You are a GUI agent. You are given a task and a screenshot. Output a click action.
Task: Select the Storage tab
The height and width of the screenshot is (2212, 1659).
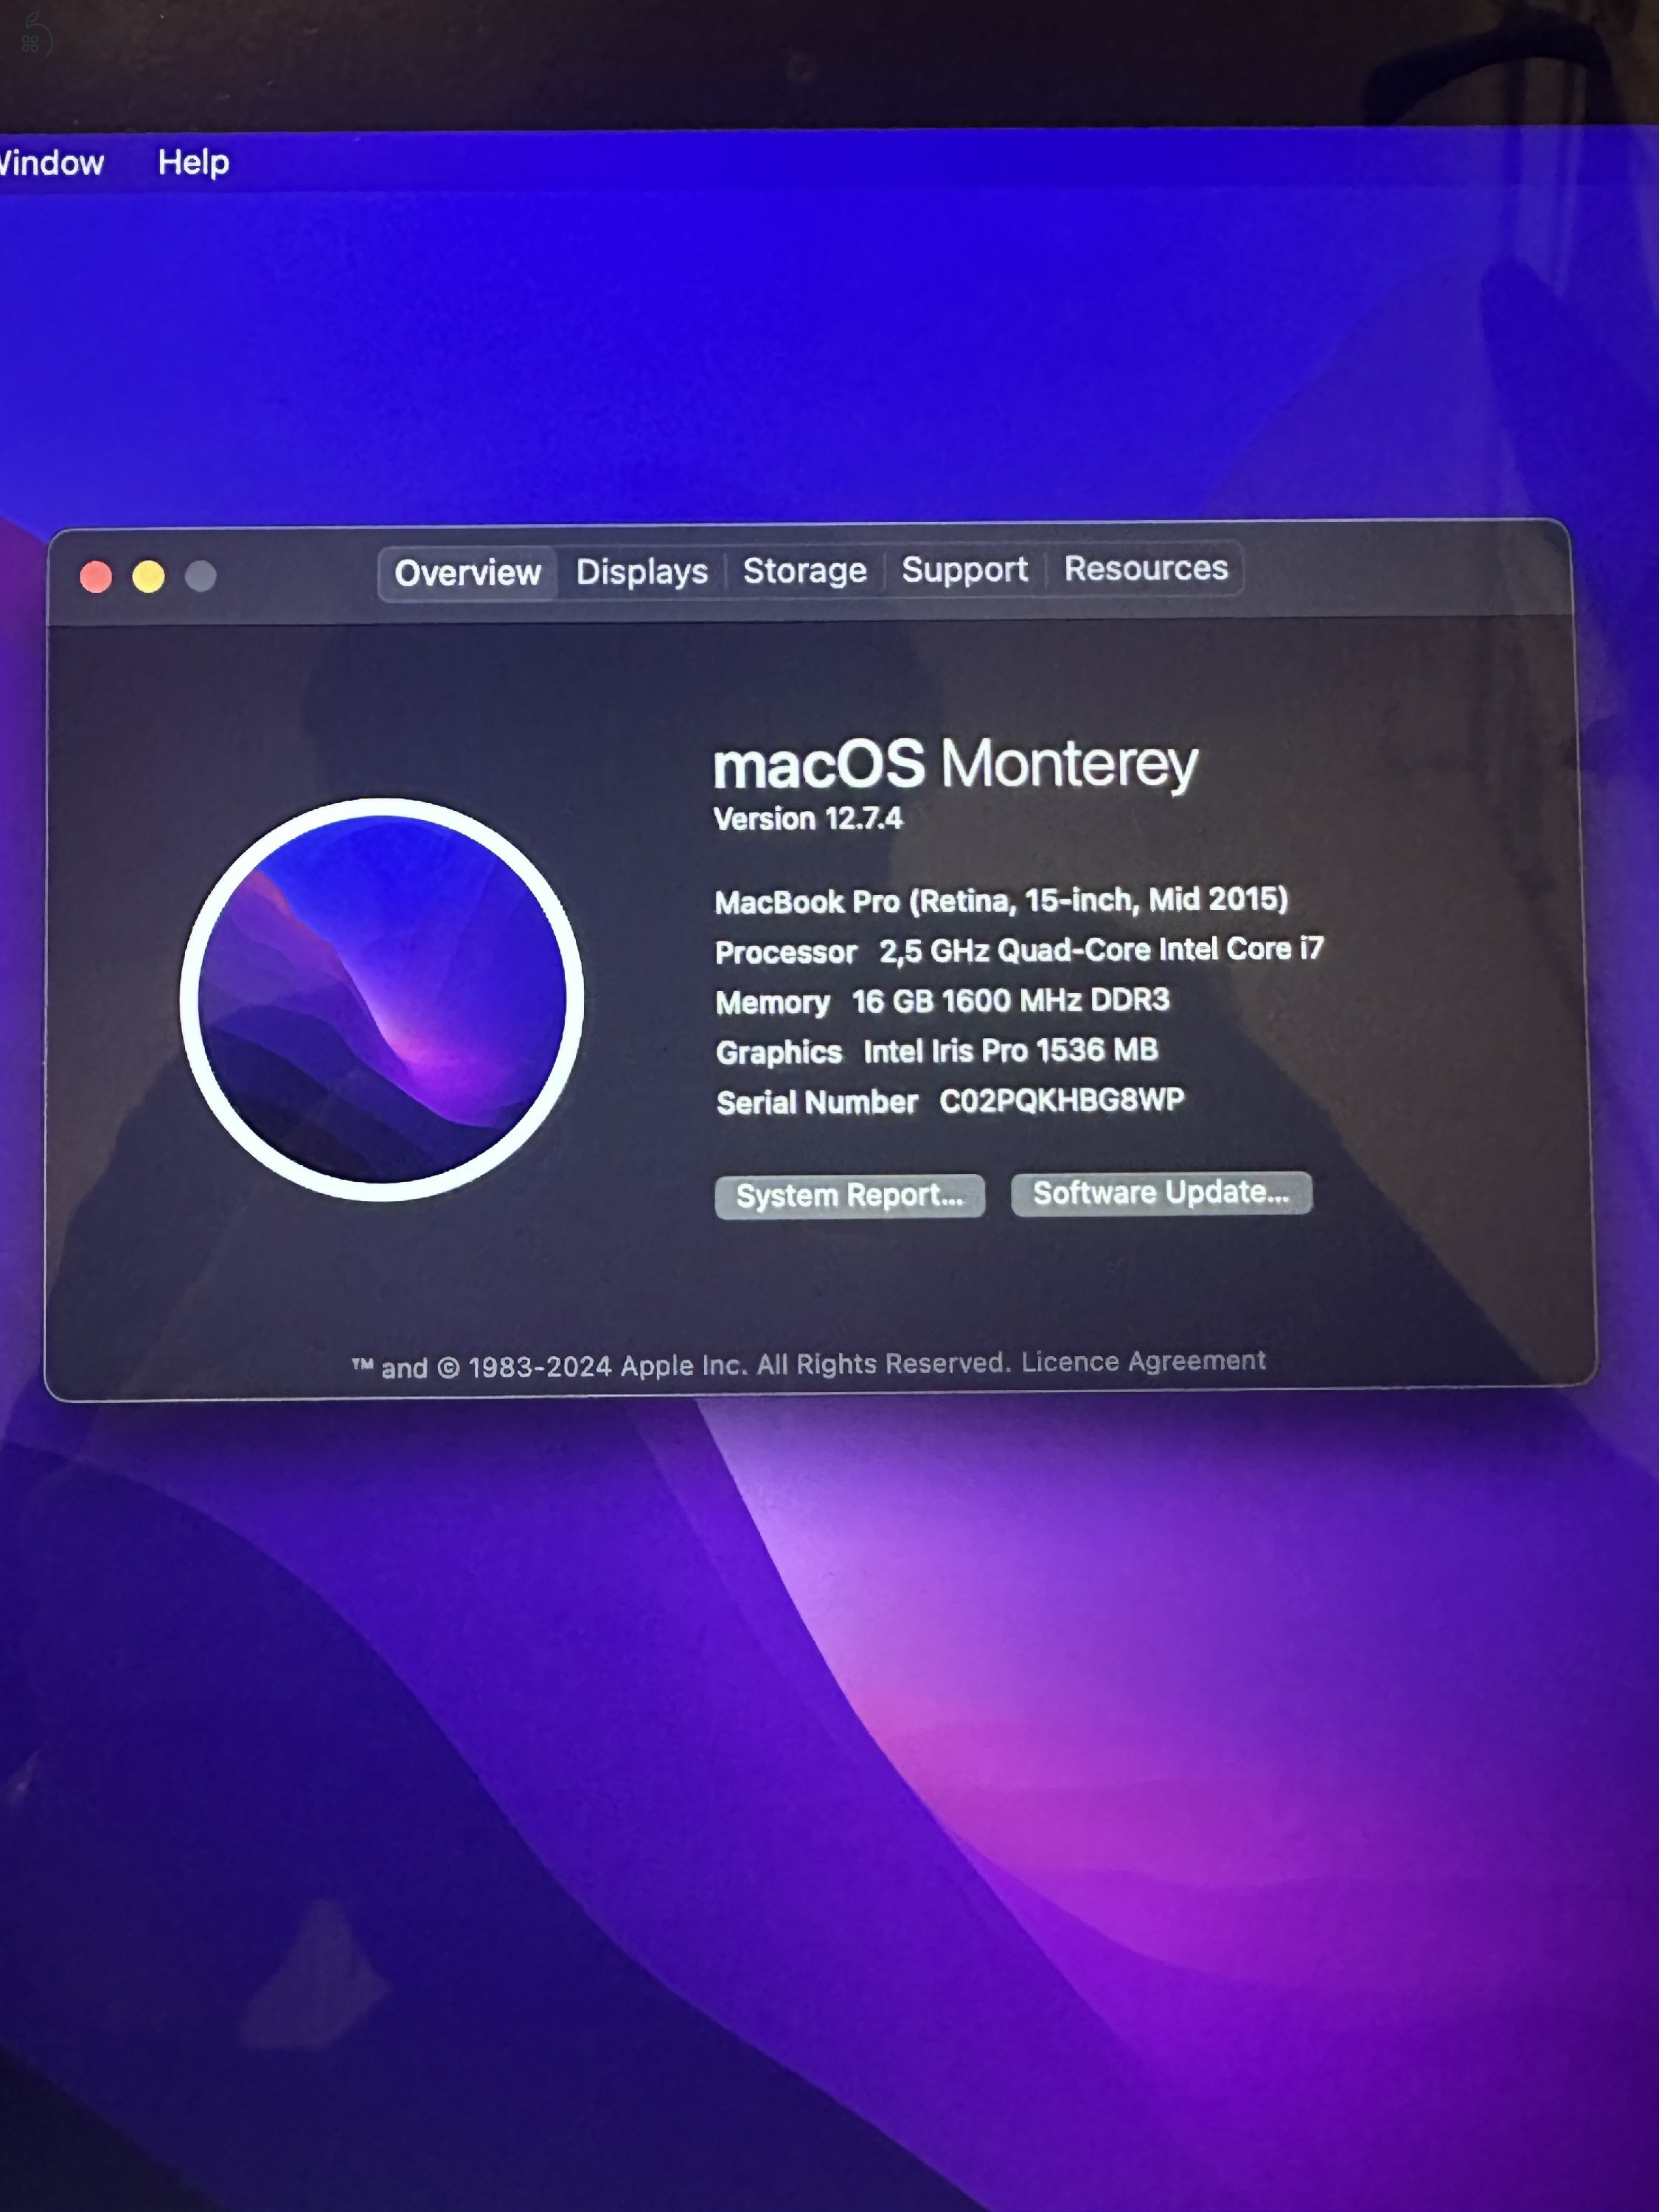coord(804,571)
